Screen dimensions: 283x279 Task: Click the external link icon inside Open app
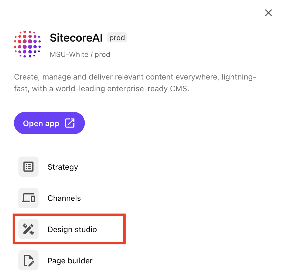[69, 123]
